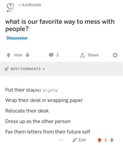Viewport: 123px width, 145px height.
Task: Go to r/AskReddit subreddit link
Action: point(30,5)
